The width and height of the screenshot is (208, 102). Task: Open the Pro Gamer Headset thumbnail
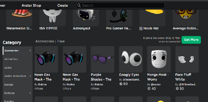coord(119,18)
